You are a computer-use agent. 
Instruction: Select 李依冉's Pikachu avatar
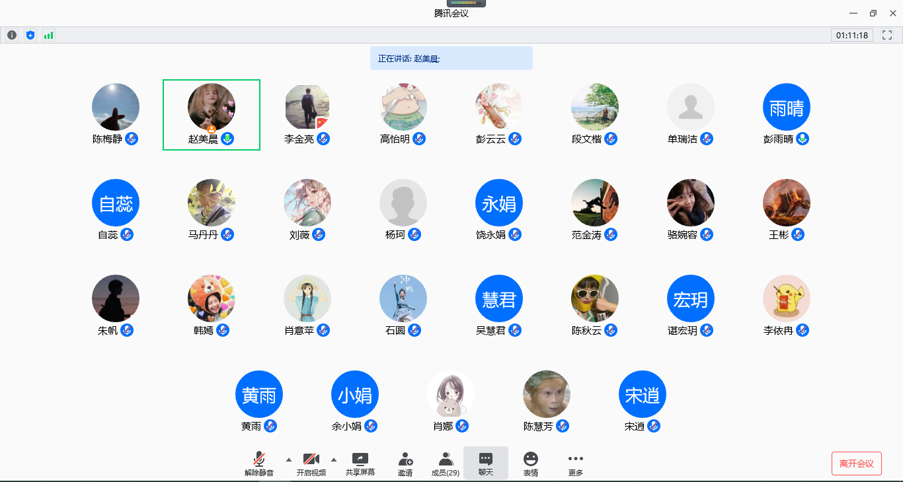pyautogui.click(x=787, y=298)
